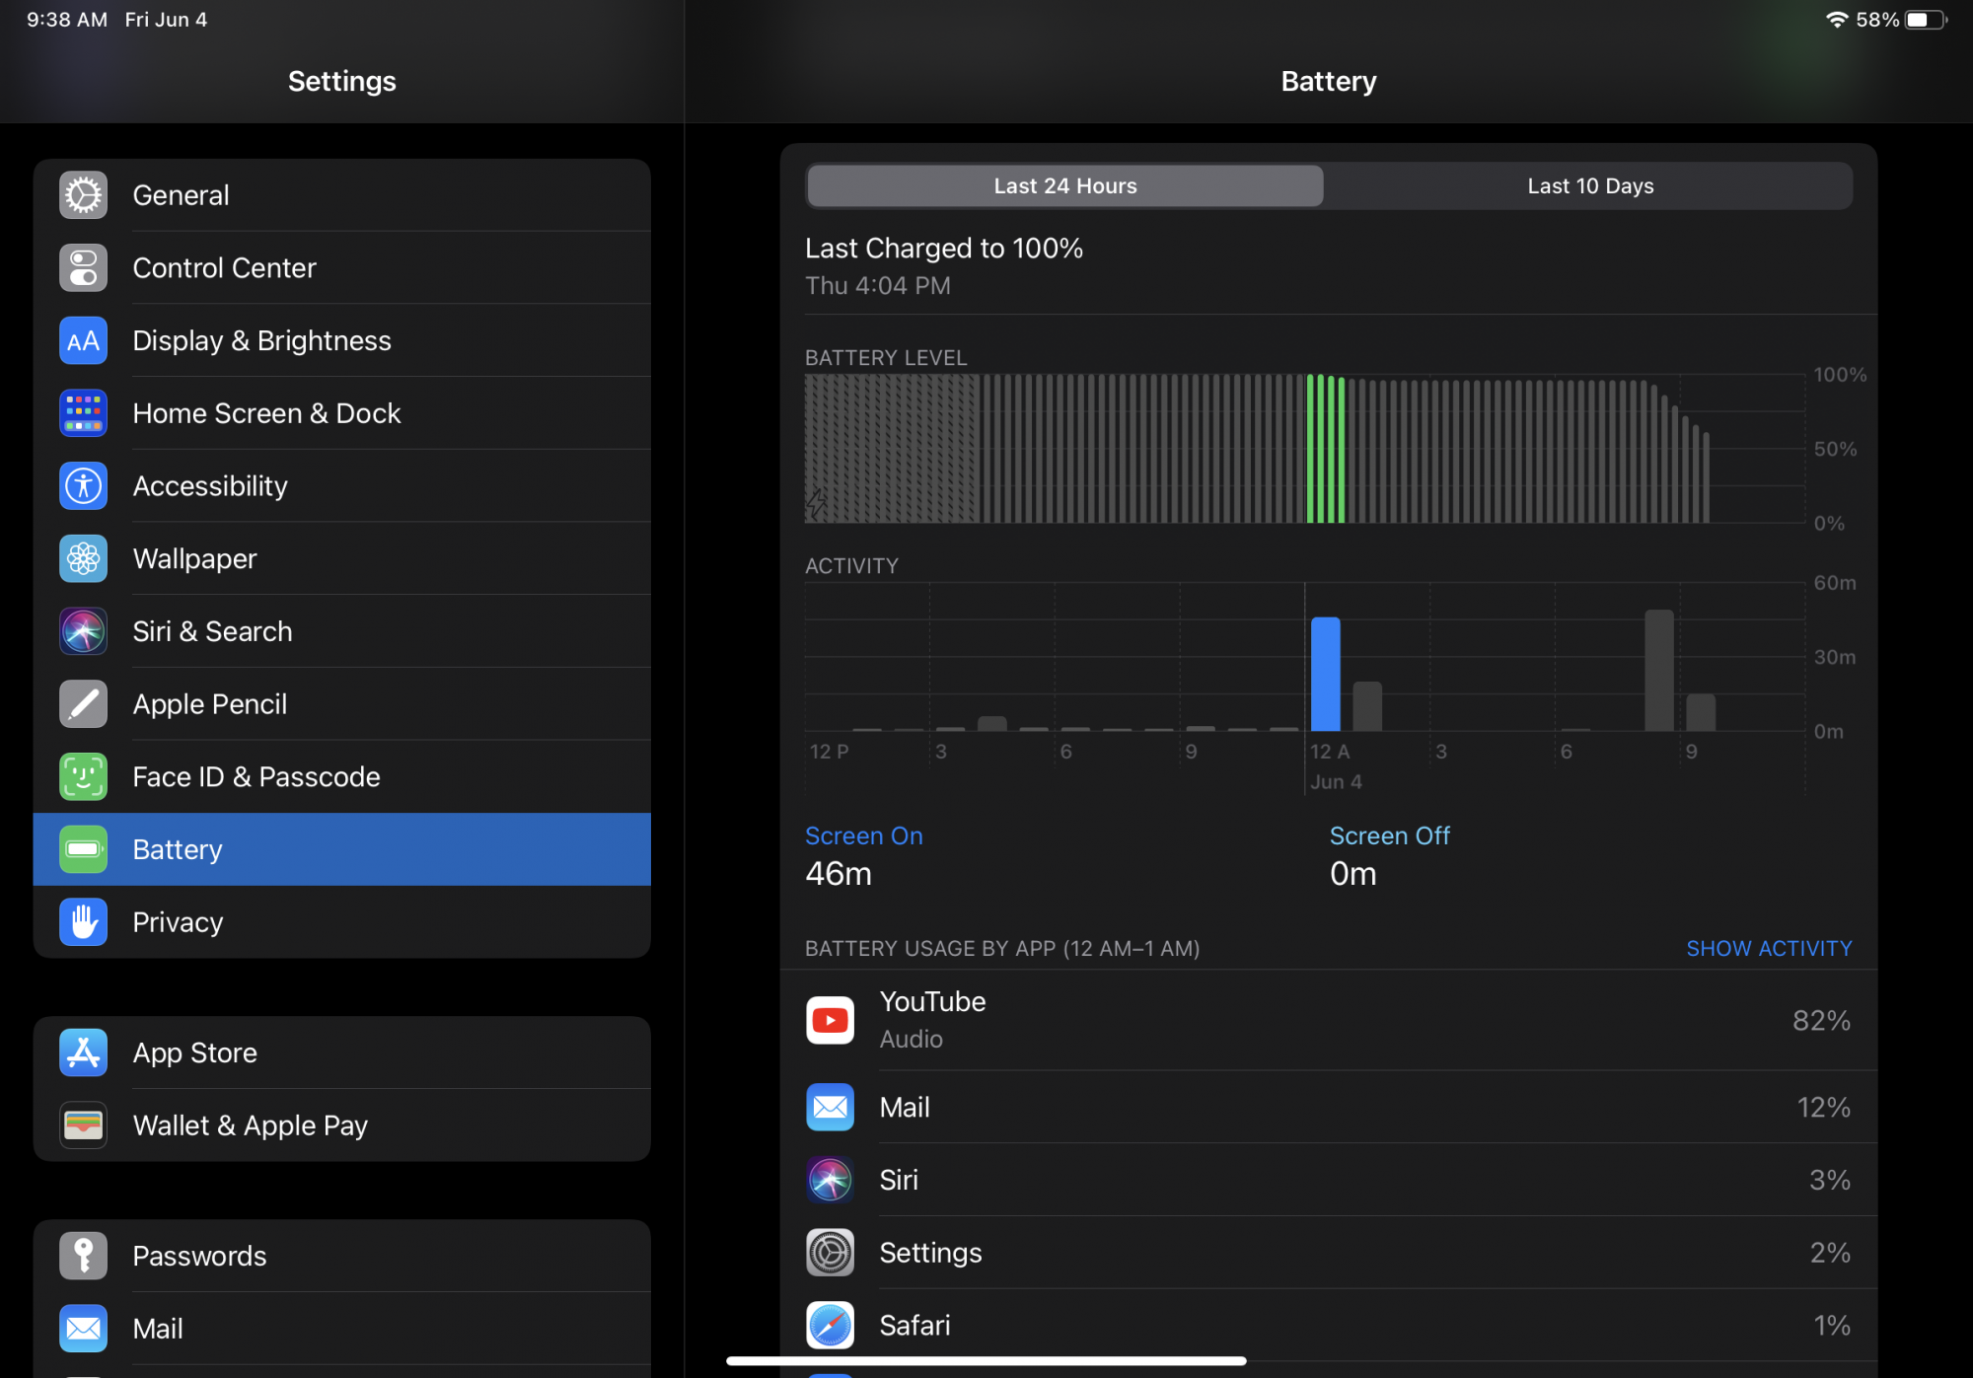Open App Store icon in sidebar
Viewport: 1973px width, 1378px height.
coord(83,1053)
